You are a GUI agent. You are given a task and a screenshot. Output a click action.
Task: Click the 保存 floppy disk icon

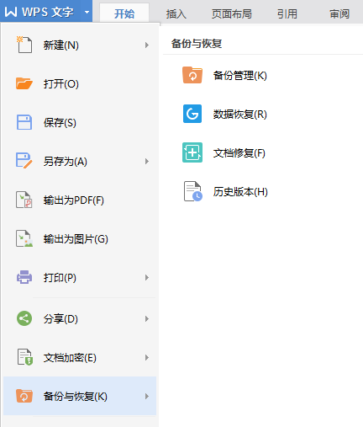click(x=24, y=122)
